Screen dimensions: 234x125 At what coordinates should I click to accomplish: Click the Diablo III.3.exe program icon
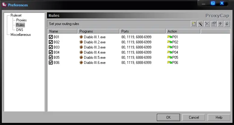tap(81, 47)
